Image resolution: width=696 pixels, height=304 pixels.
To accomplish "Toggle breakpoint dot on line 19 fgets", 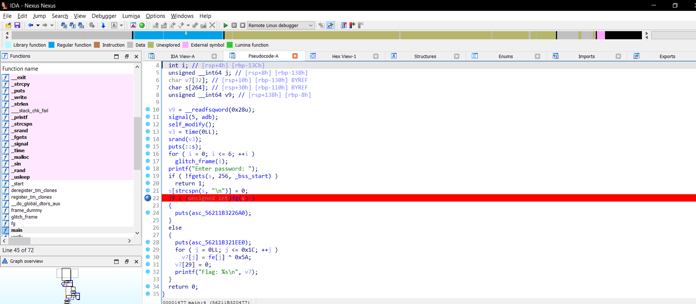I will coord(148,176).
